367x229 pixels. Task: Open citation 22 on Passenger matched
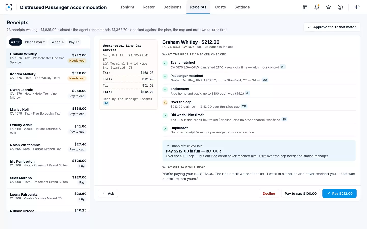click(x=265, y=80)
